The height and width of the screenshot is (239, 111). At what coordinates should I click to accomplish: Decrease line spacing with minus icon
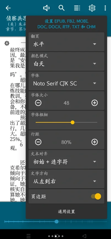[x=38, y=142]
